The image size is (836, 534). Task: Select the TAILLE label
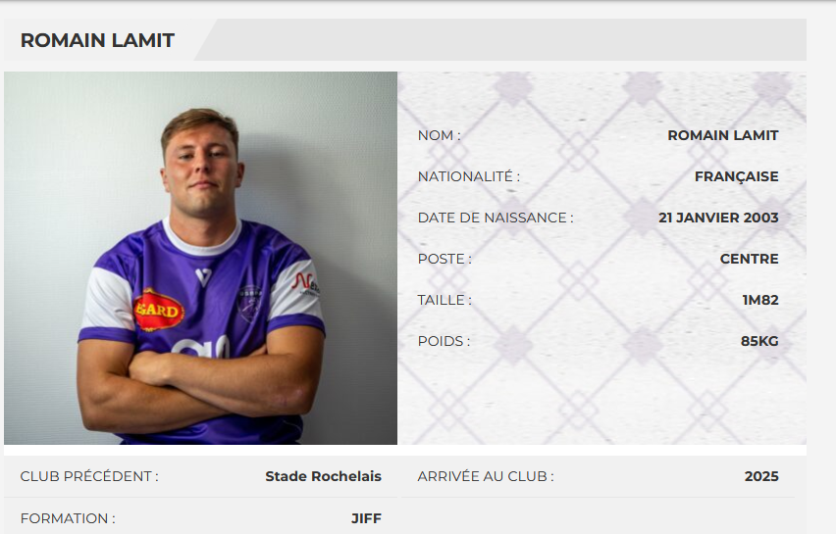[444, 300]
